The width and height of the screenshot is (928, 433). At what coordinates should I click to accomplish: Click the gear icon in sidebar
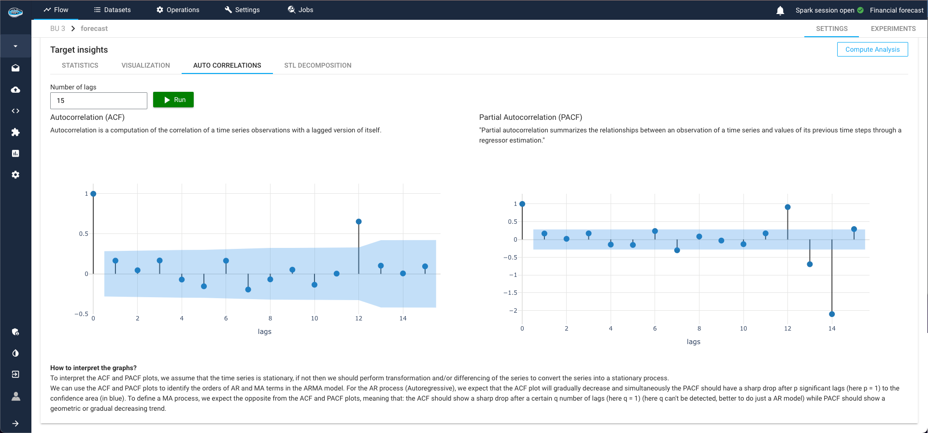[15, 175]
